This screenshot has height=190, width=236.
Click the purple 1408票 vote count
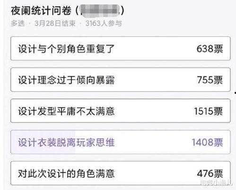click(207, 142)
